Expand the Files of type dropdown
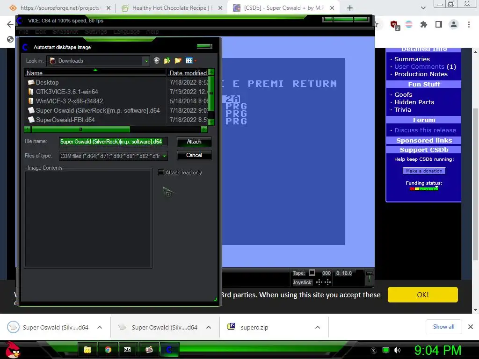 (x=164, y=156)
